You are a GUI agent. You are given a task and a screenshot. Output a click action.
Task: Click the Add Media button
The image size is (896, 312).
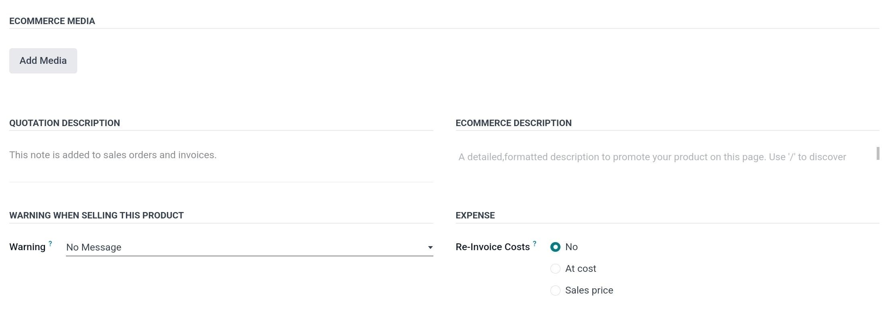(43, 61)
